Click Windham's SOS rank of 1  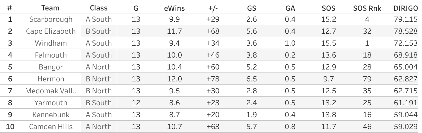click(x=367, y=43)
